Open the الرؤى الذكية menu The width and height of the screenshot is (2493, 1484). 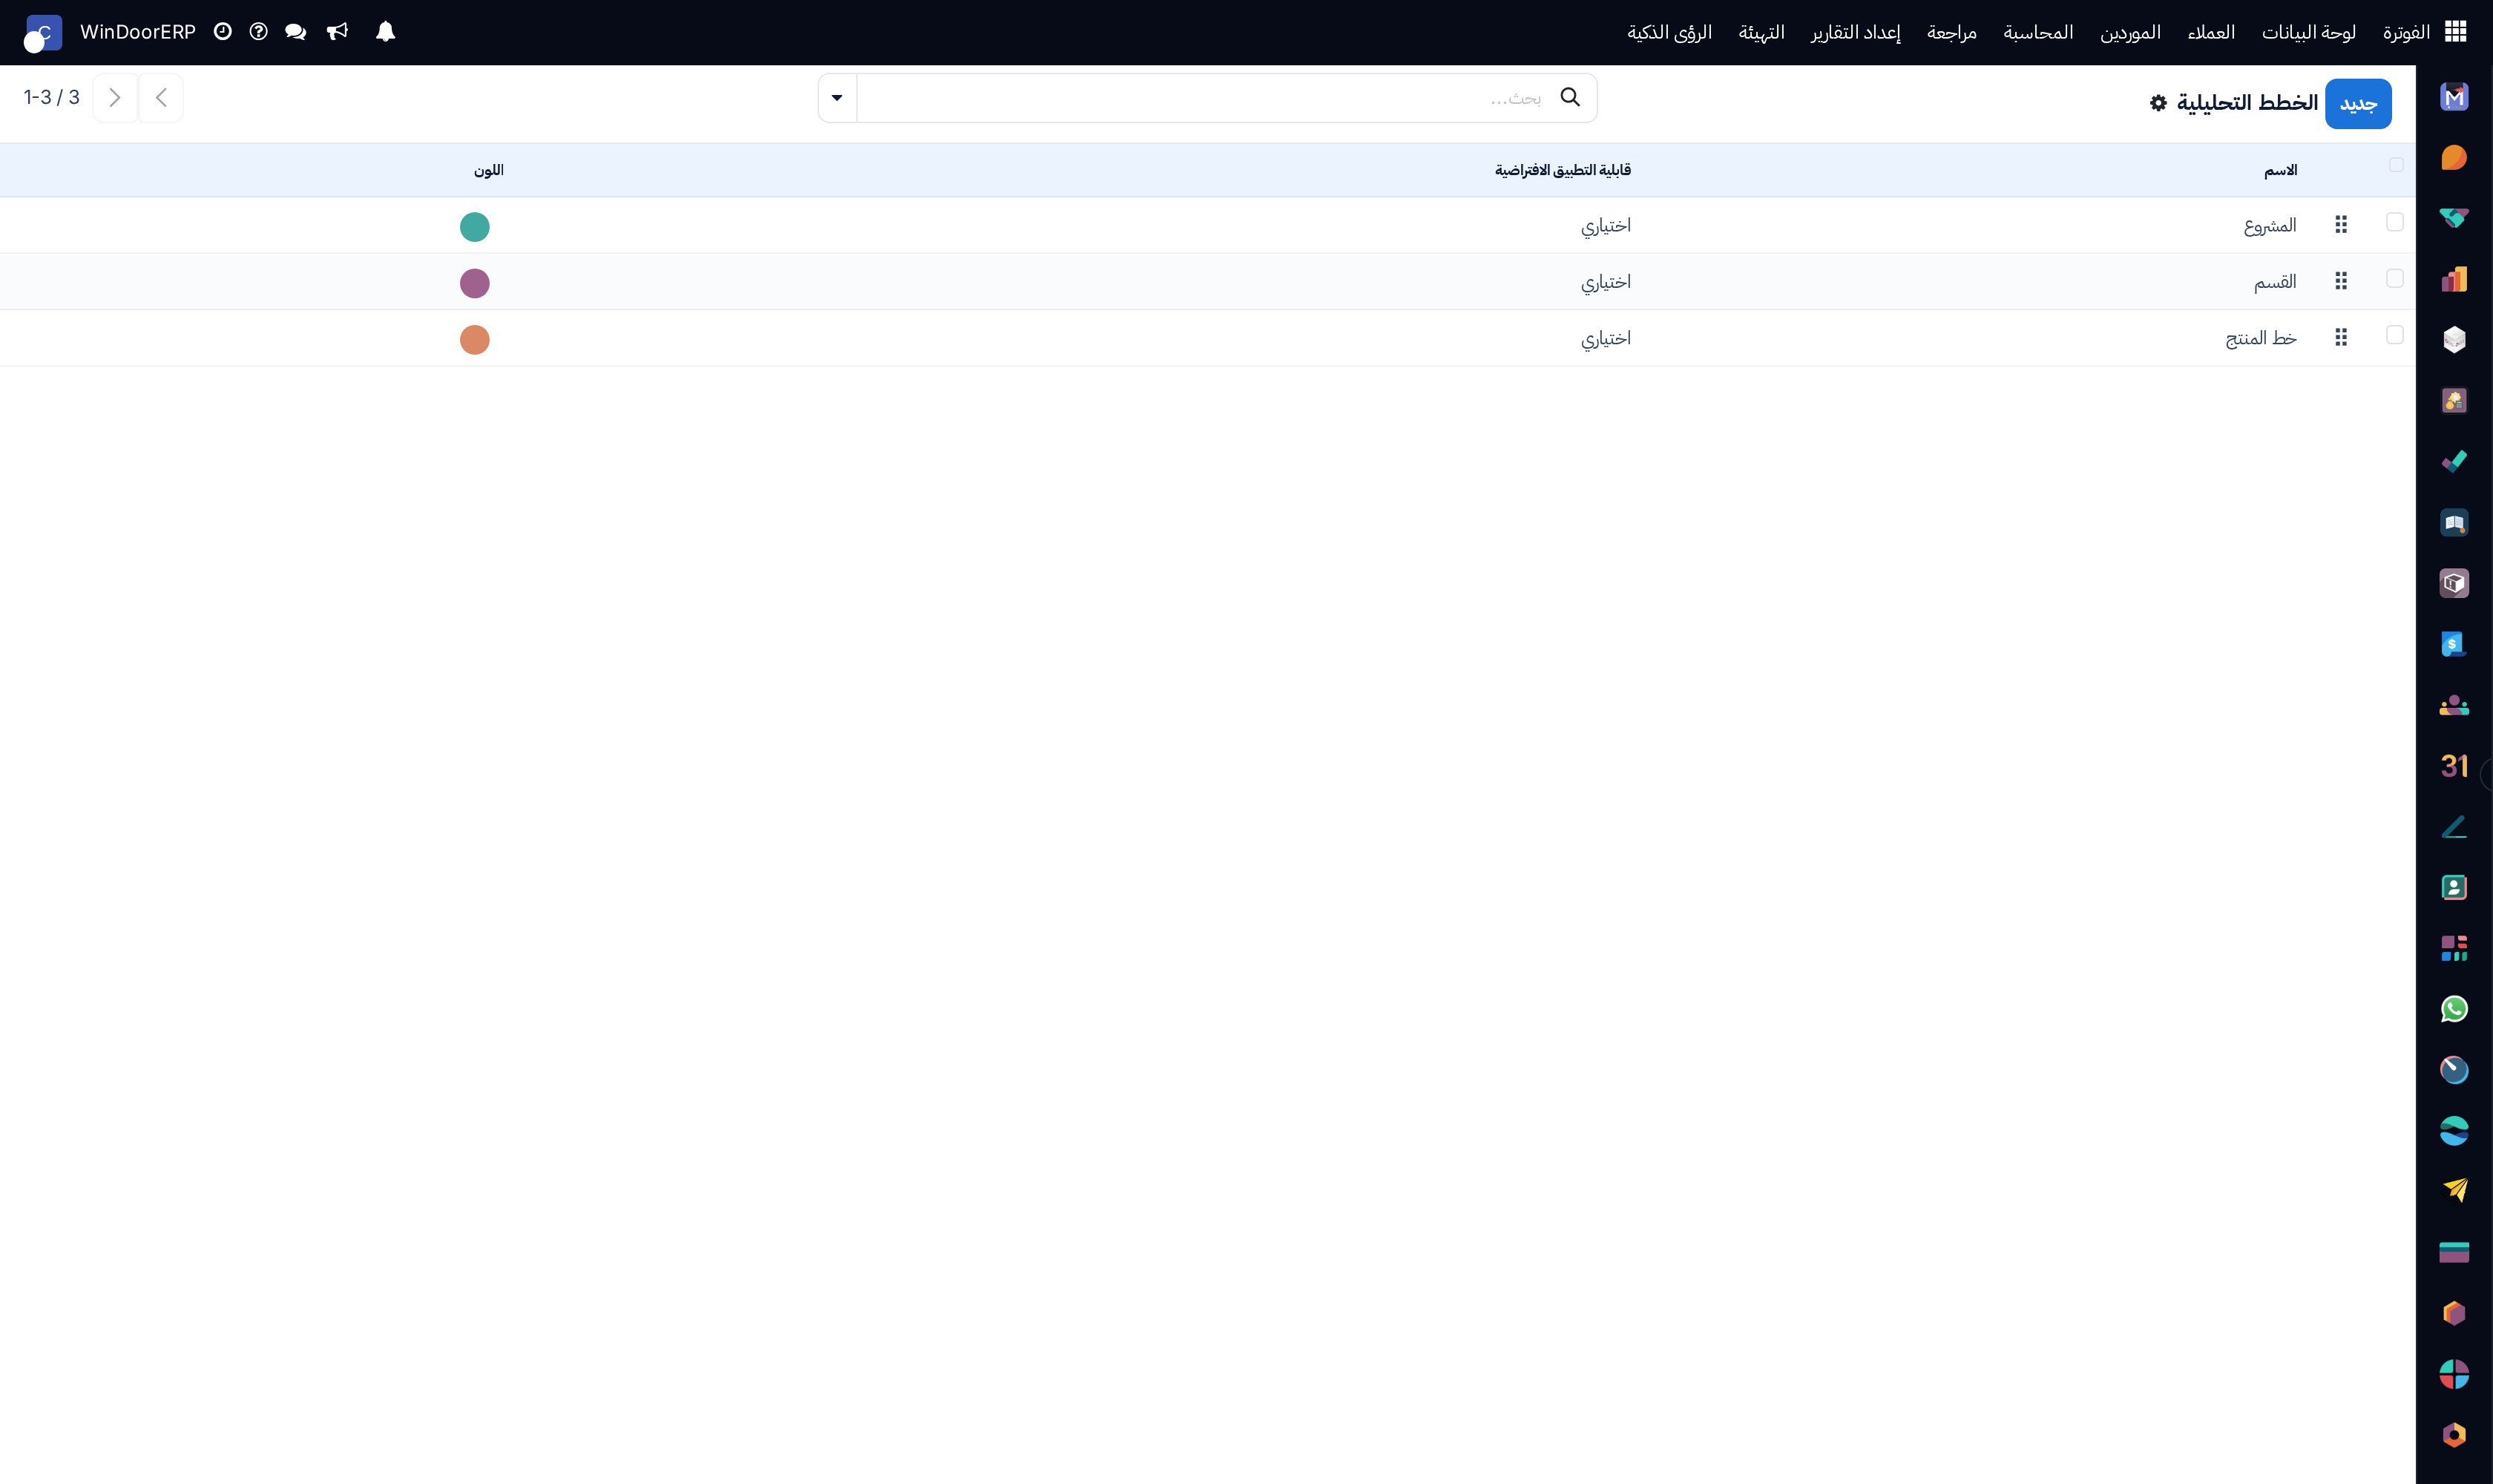[1669, 33]
